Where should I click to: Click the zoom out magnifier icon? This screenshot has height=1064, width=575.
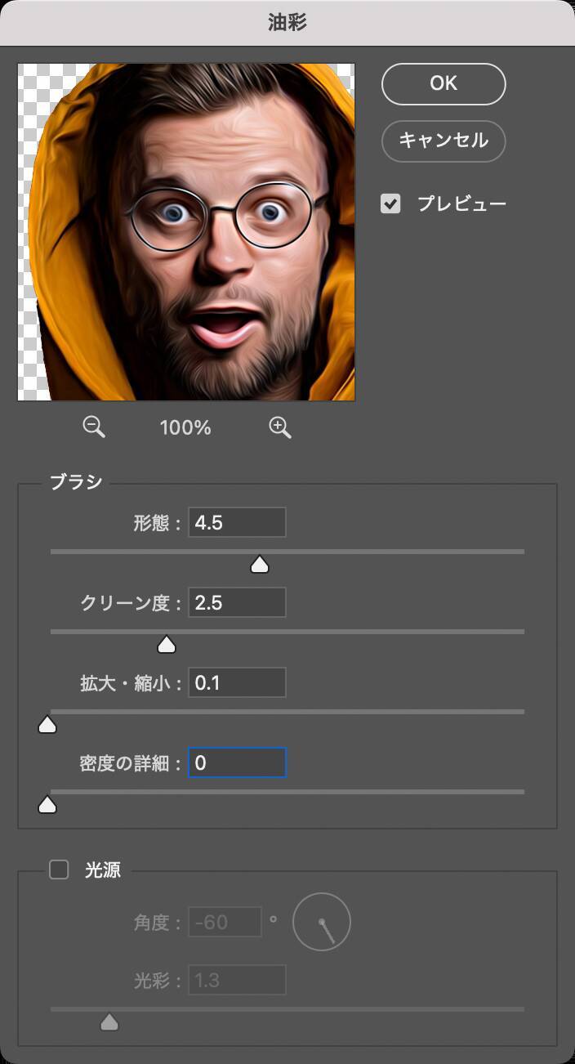(94, 427)
